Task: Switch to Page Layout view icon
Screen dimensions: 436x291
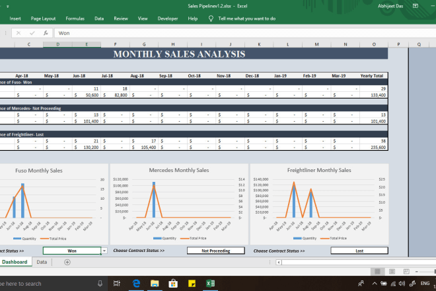Action: (392, 272)
